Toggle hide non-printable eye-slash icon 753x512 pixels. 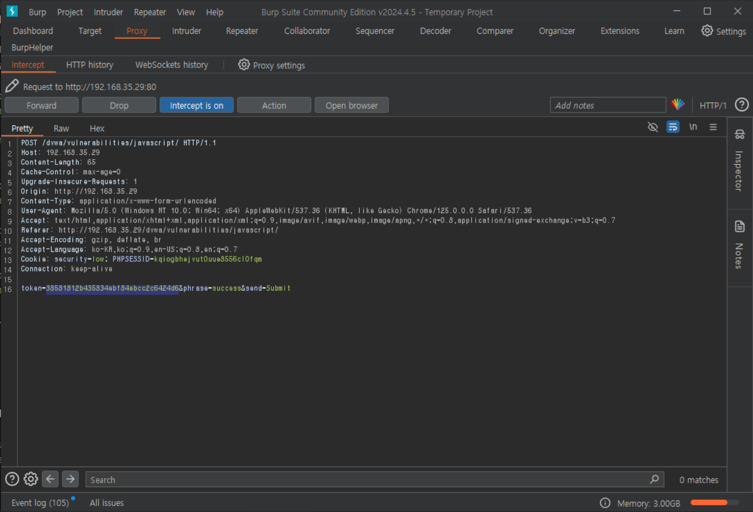tap(653, 127)
